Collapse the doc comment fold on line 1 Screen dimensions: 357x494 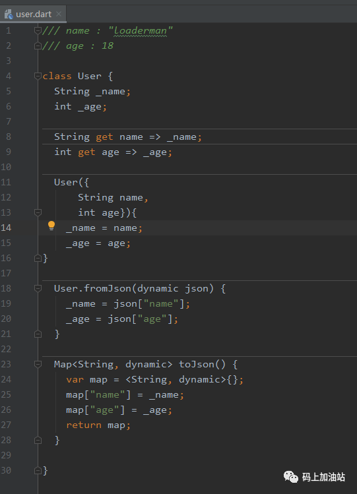click(38, 30)
